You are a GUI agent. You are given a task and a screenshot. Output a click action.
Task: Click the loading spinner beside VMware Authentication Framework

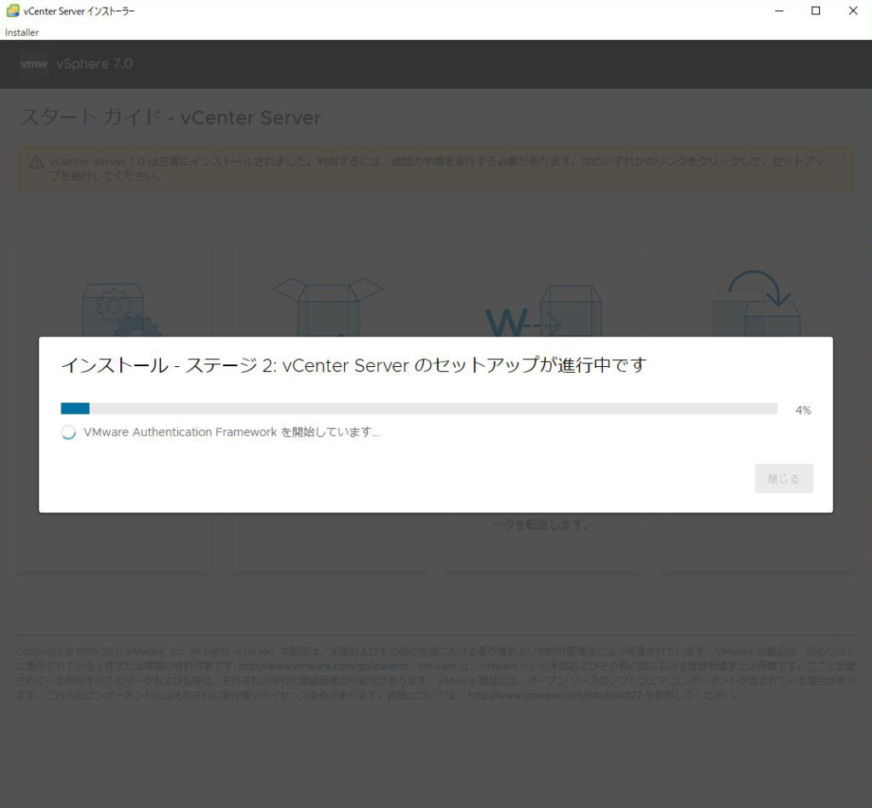click(x=68, y=432)
